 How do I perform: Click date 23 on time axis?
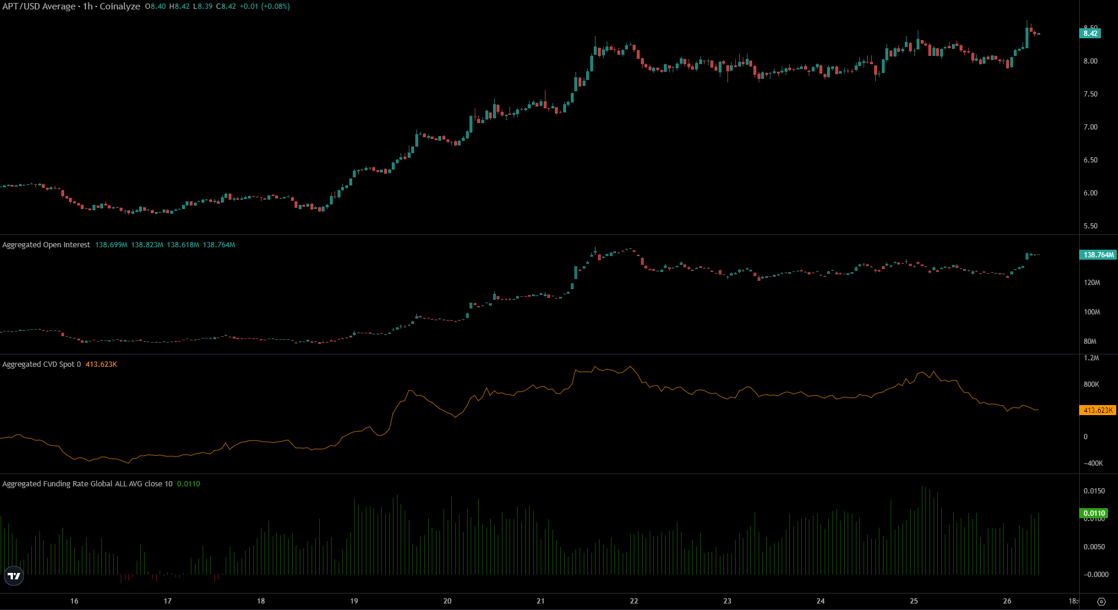coord(727,601)
